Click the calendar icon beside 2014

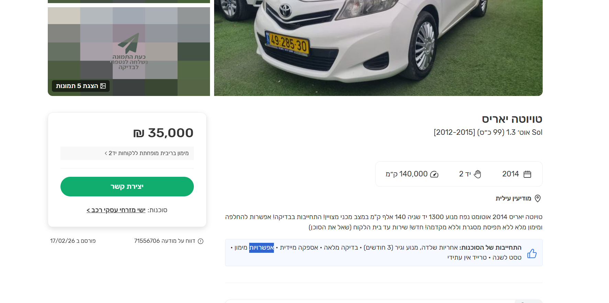(x=527, y=174)
